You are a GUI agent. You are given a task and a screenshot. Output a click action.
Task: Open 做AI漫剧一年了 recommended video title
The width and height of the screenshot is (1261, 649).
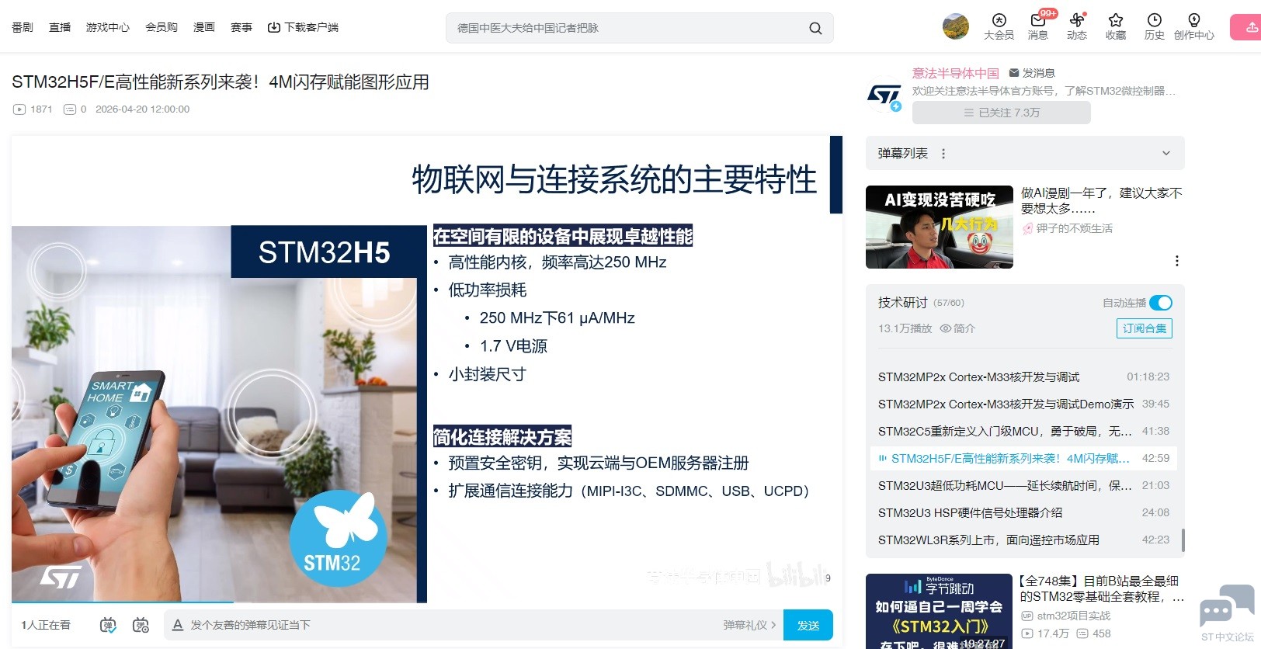(x=1102, y=200)
